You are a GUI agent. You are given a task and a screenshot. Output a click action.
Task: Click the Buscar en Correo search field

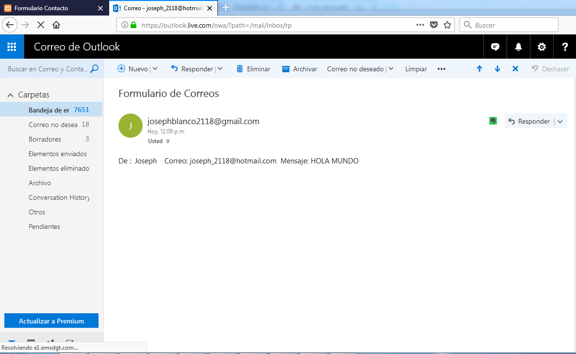(x=48, y=69)
